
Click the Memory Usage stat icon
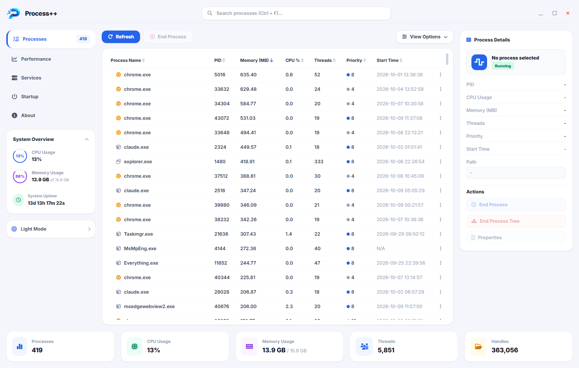pyautogui.click(x=249, y=346)
